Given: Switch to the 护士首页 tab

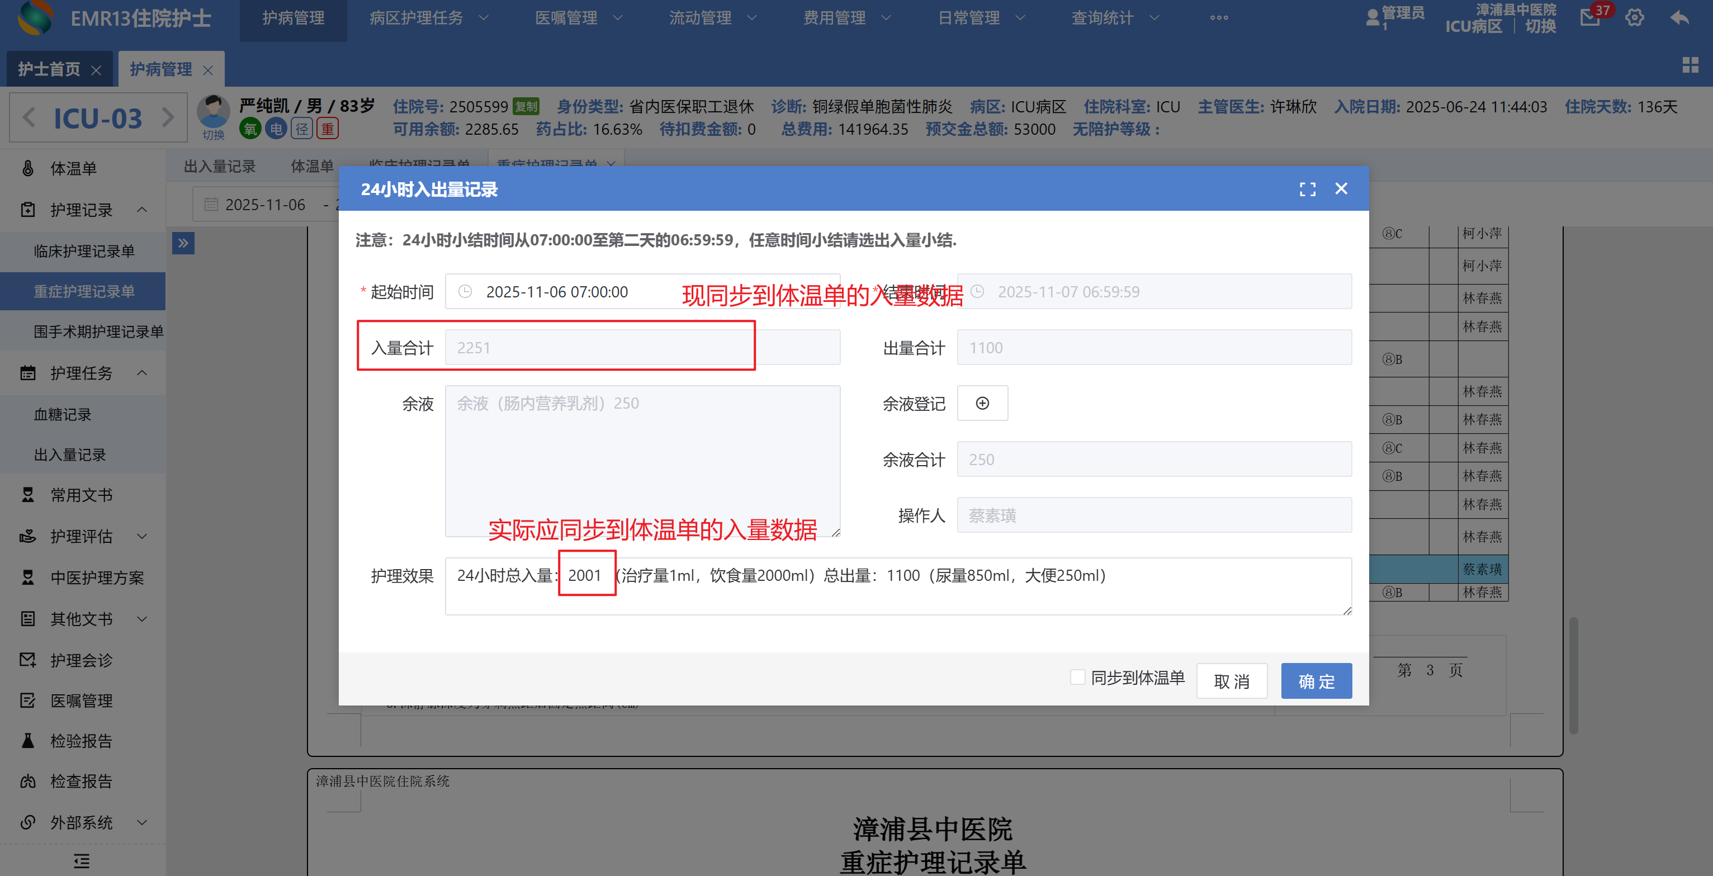Looking at the screenshot, I should [x=49, y=69].
